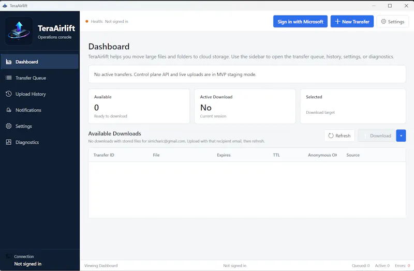Click 'Not signed in' in center status bar
414x271 pixels.
234,265
